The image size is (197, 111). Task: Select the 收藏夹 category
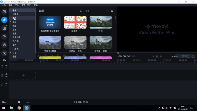pos(22,14)
